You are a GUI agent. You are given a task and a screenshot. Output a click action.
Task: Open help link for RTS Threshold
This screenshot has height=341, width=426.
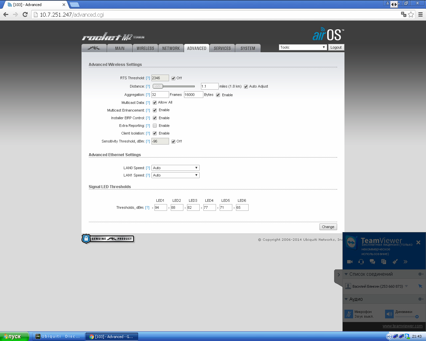click(148, 78)
